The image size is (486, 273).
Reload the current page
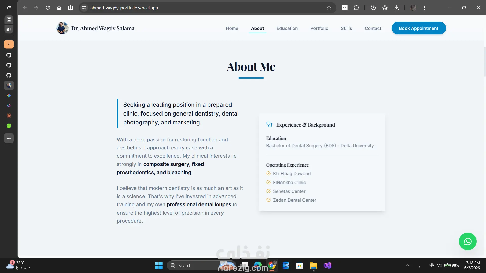coord(48,8)
